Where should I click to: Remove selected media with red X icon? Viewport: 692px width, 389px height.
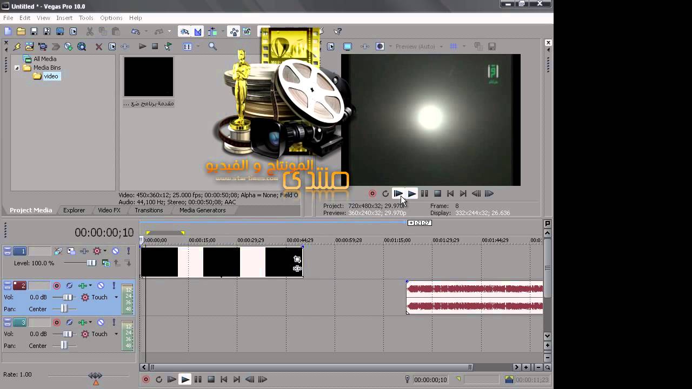pos(99,46)
